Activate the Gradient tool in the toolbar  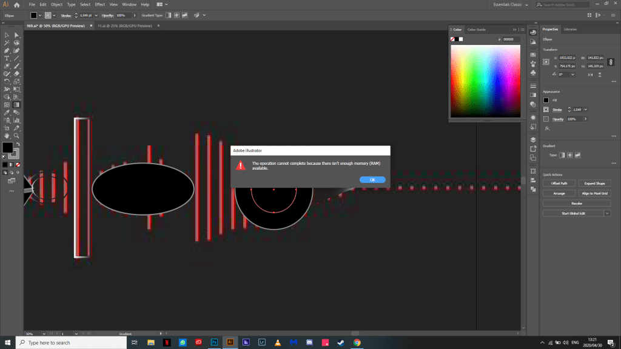(17, 104)
